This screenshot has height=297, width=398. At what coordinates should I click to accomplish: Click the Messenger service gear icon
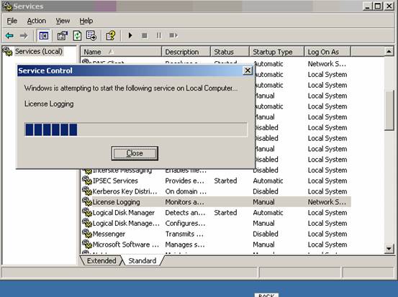pyautogui.click(x=87, y=234)
